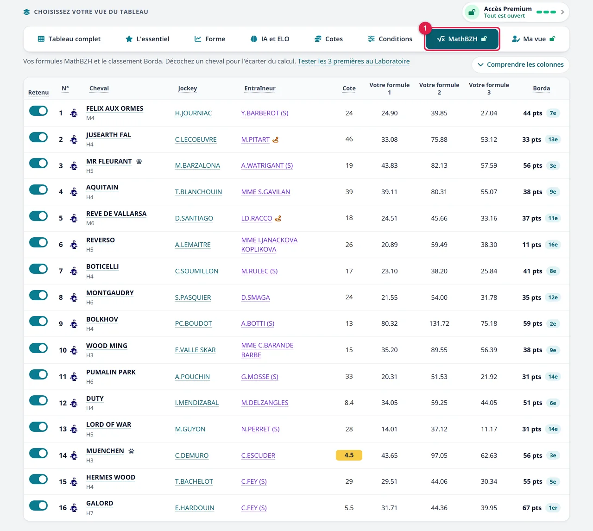Switch off the Retenu toggle for MONTGAUDRY

(x=38, y=295)
